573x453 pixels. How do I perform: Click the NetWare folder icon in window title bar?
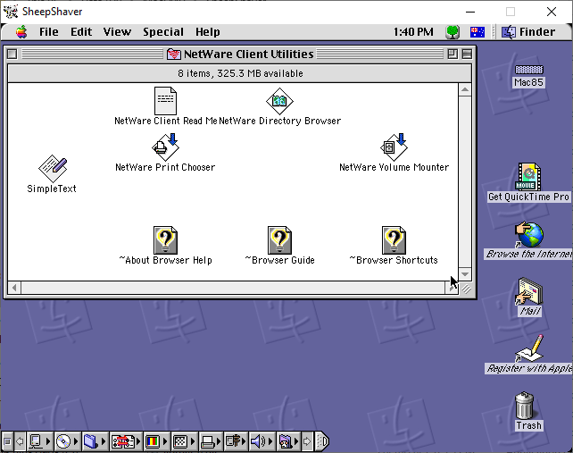173,55
